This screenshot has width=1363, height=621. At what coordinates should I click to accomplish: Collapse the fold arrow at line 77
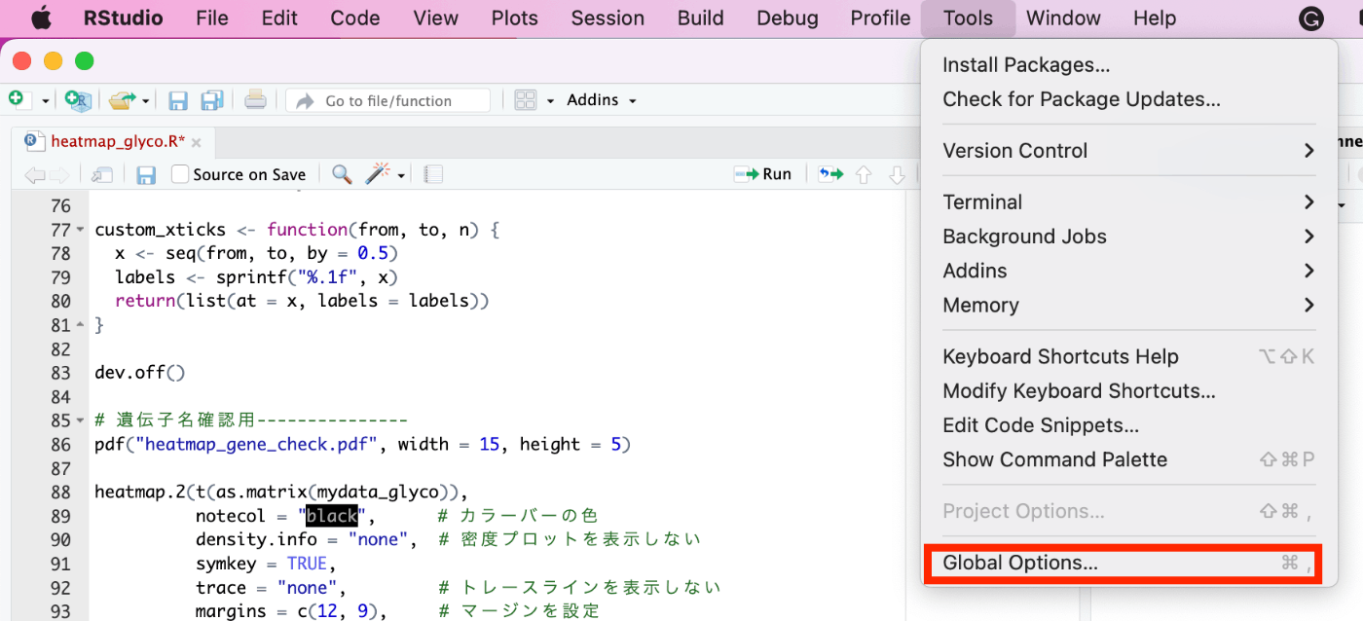(80, 231)
